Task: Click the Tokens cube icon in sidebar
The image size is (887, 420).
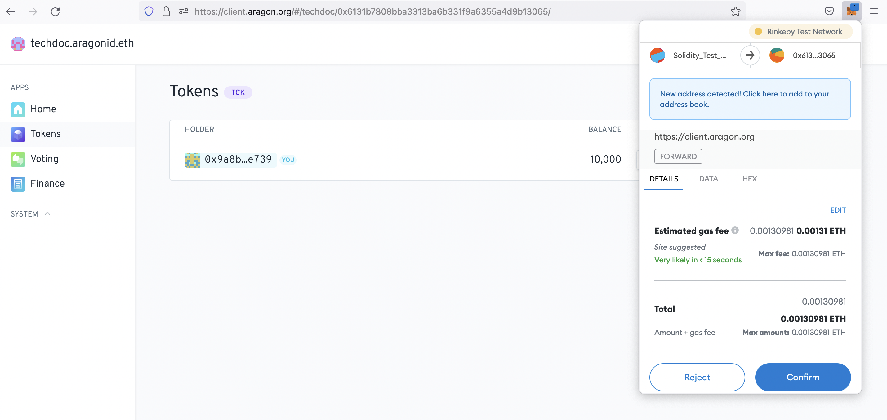Action: (x=18, y=134)
